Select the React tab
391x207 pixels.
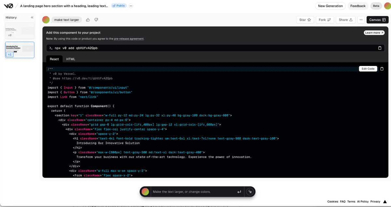point(54,59)
